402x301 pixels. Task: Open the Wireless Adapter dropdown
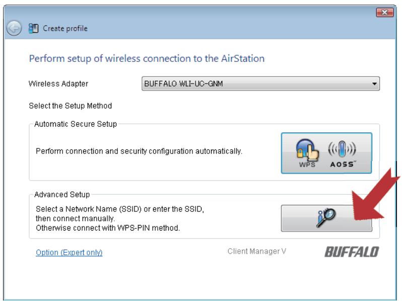tap(260, 84)
